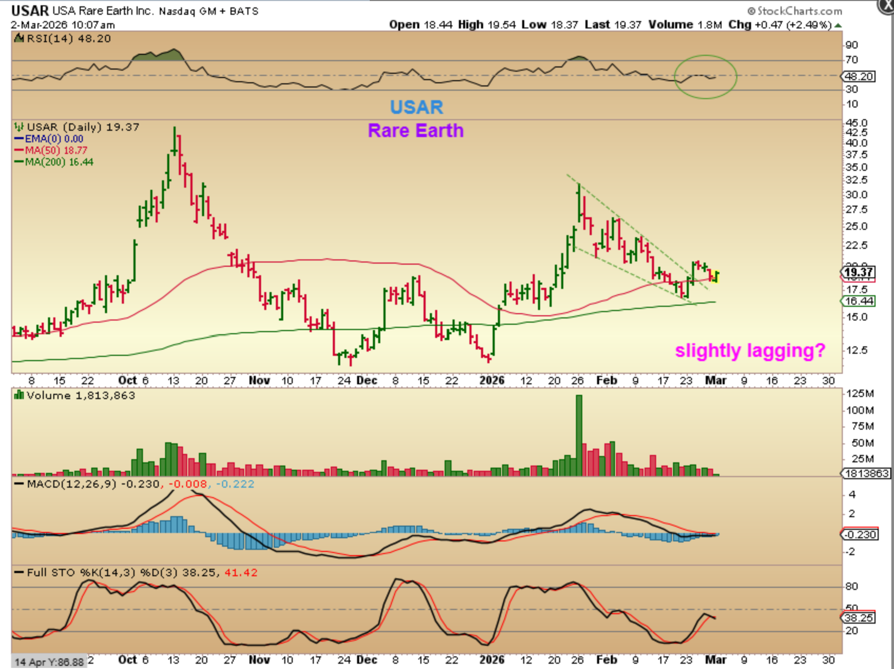Click the Volume 1.8M quote in the header
Viewport: 894px width, 669px height.
(685, 25)
